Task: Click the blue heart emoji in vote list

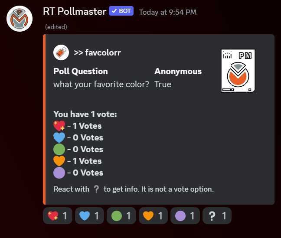Action: pyautogui.click(x=59, y=137)
